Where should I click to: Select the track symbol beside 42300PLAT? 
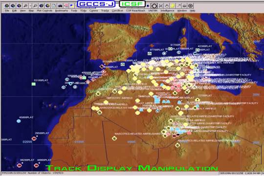198,50
